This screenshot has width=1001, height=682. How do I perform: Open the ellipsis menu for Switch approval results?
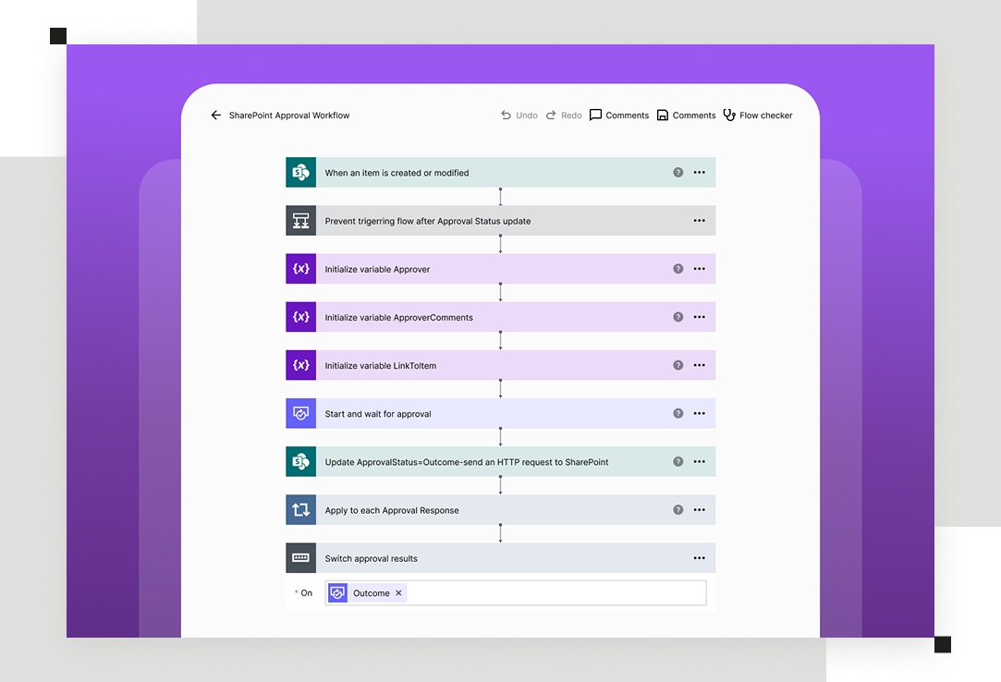click(699, 558)
